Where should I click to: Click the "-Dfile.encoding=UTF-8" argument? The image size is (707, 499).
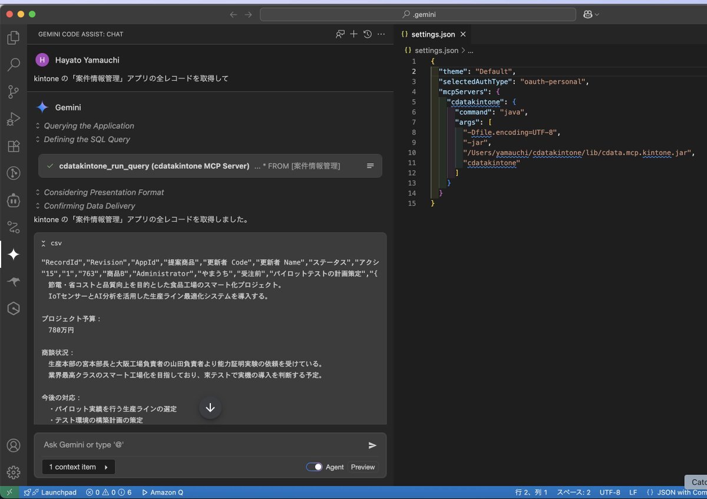[x=510, y=132]
